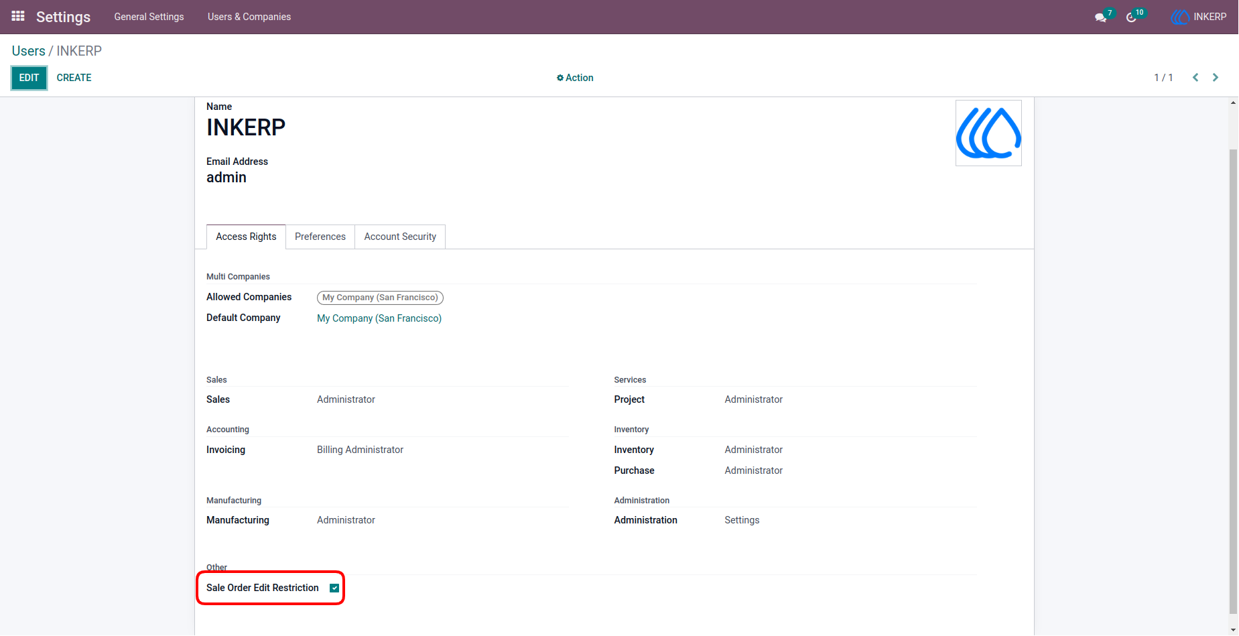Toggle Sale Order Edit Restriction checkbox
This screenshot has width=1239, height=636.
(334, 588)
